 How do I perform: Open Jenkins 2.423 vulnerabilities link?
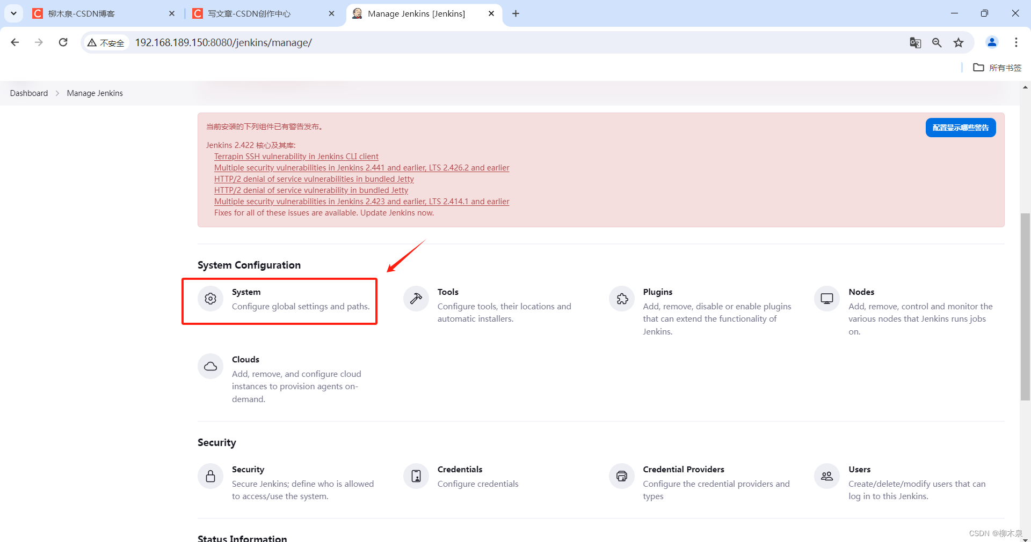[362, 202]
